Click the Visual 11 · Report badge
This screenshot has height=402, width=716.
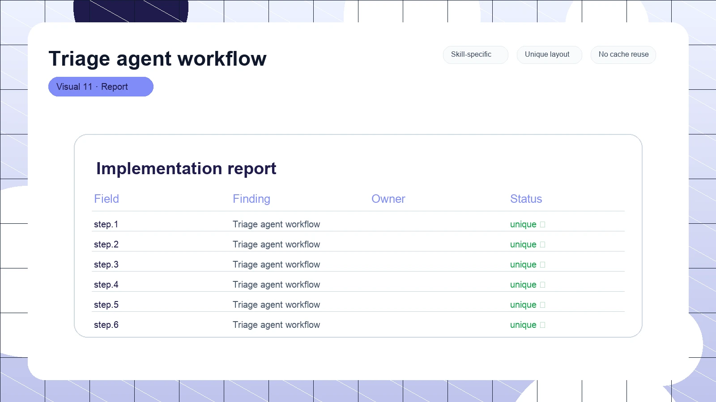[x=101, y=87]
